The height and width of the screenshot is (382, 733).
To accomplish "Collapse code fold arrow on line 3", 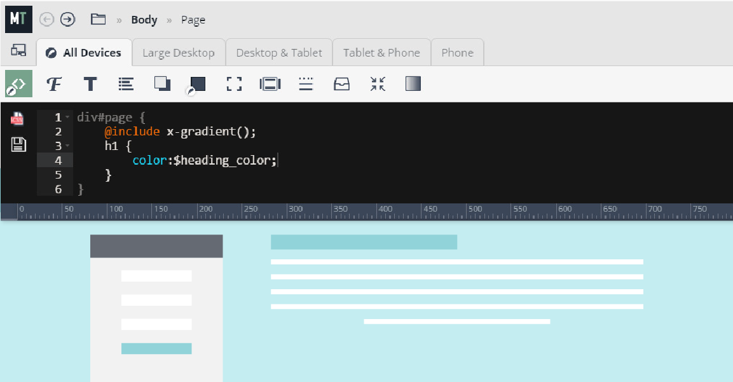I will [68, 146].
